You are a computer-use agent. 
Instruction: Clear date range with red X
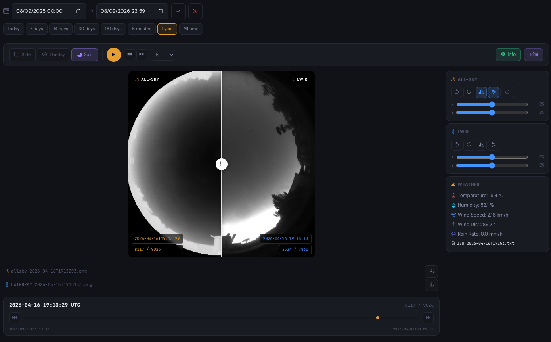195,11
